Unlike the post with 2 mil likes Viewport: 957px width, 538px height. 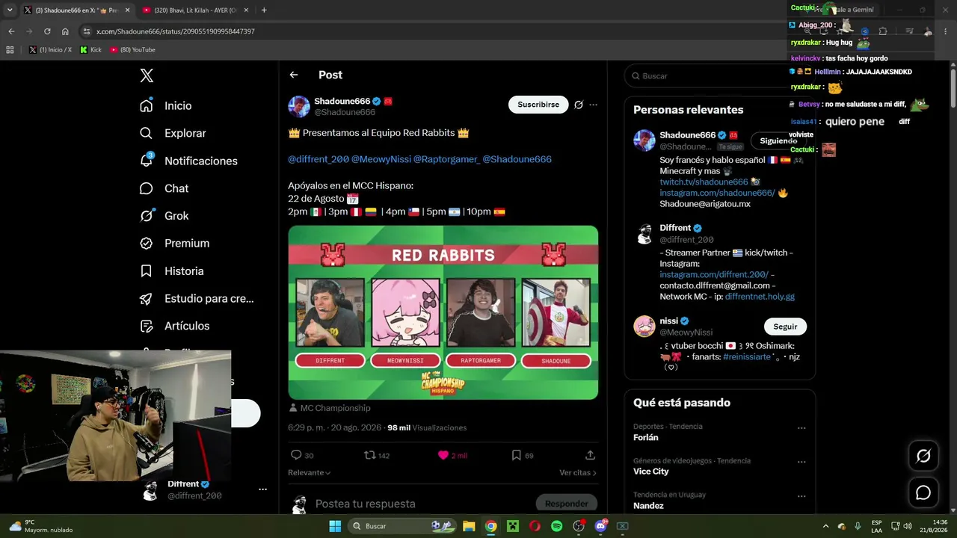pyautogui.click(x=443, y=455)
